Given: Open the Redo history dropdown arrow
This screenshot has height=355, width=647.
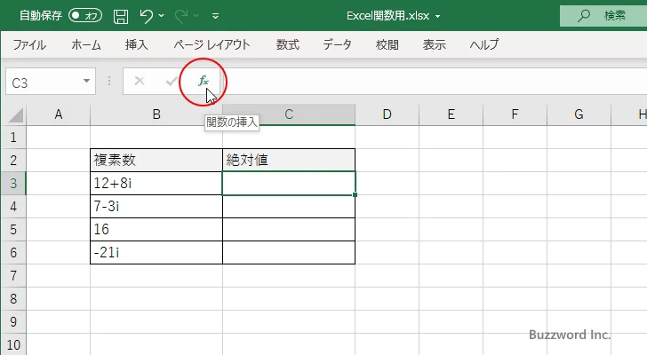Looking at the screenshot, I should click(x=196, y=16).
